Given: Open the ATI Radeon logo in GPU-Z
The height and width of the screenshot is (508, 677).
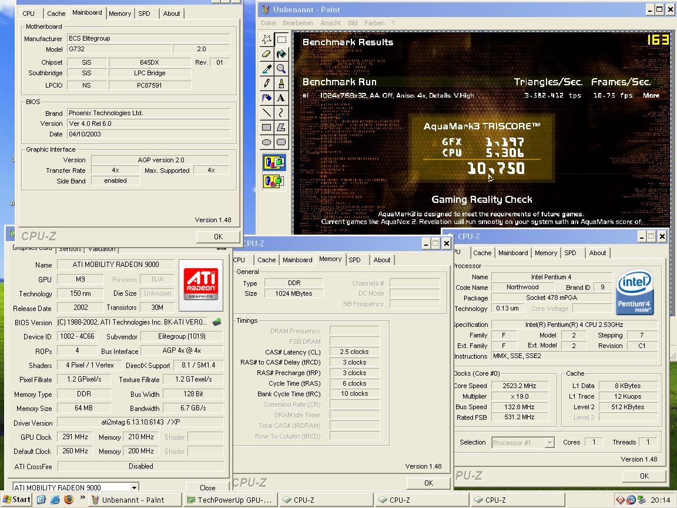Looking at the screenshot, I should 201,285.
